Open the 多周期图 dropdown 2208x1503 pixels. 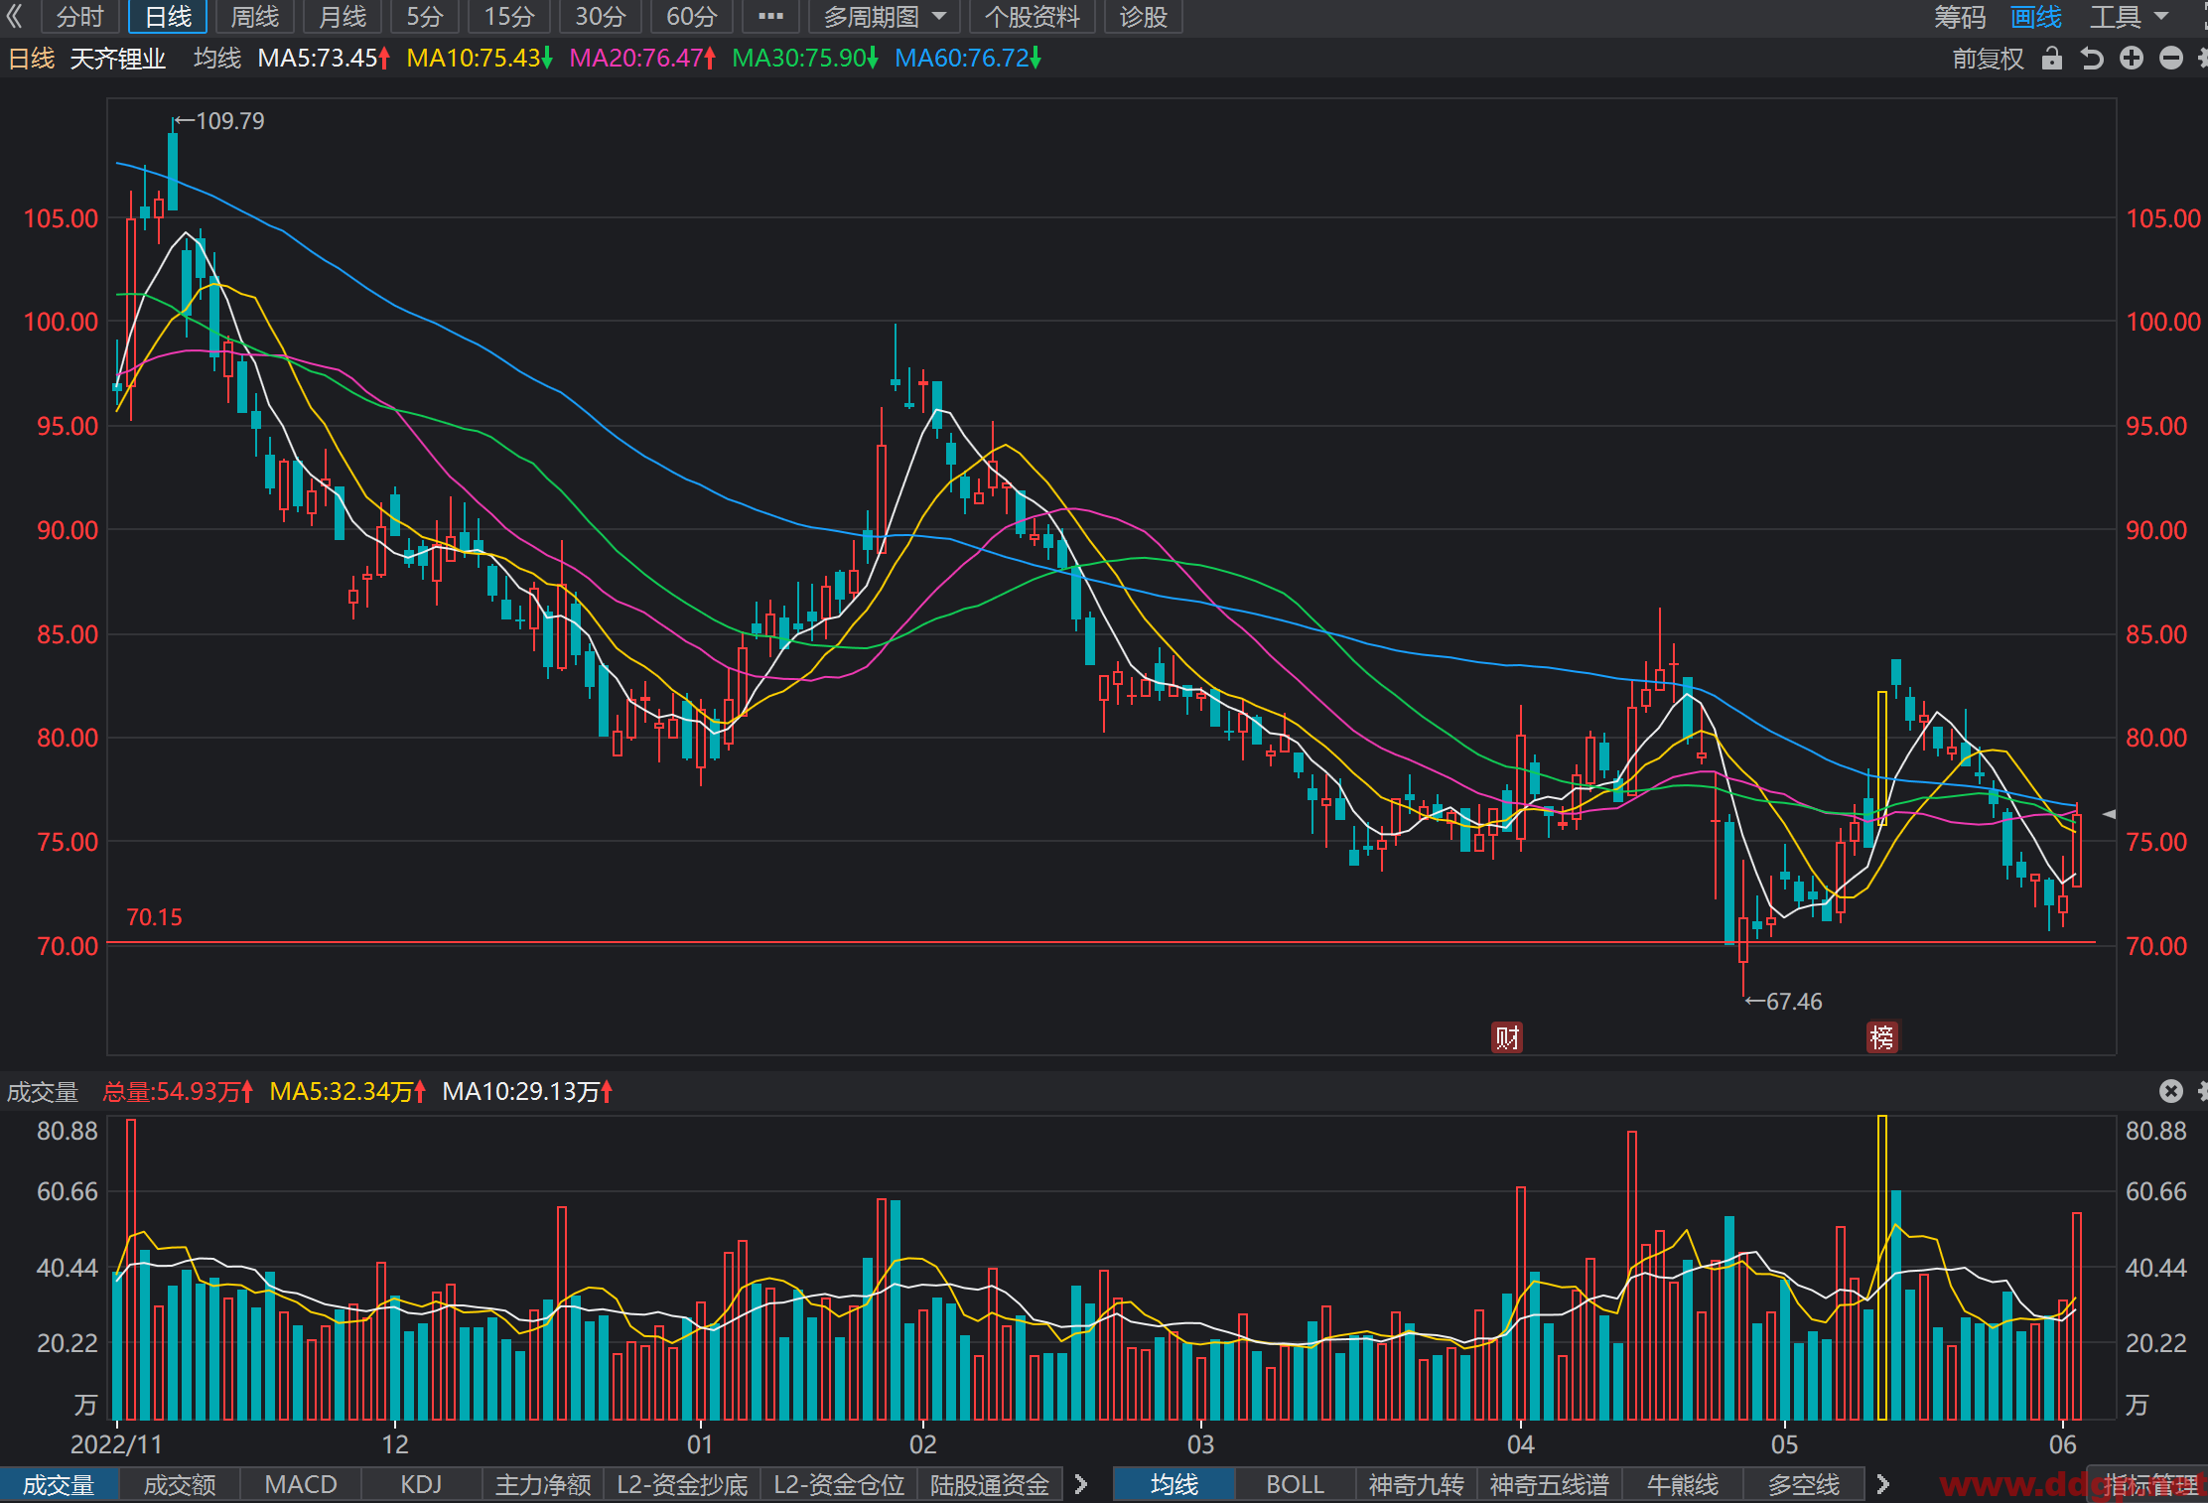click(x=884, y=17)
